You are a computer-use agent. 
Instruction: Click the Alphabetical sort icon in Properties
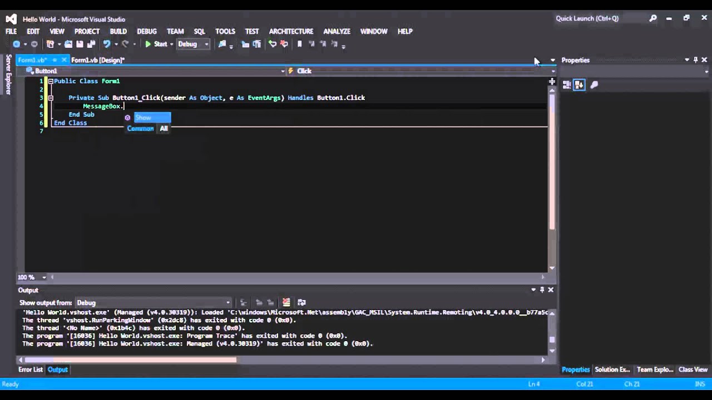(x=579, y=85)
